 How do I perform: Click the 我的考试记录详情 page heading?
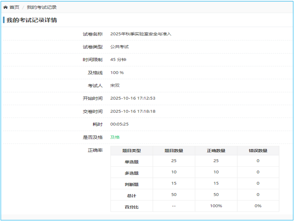(32, 20)
